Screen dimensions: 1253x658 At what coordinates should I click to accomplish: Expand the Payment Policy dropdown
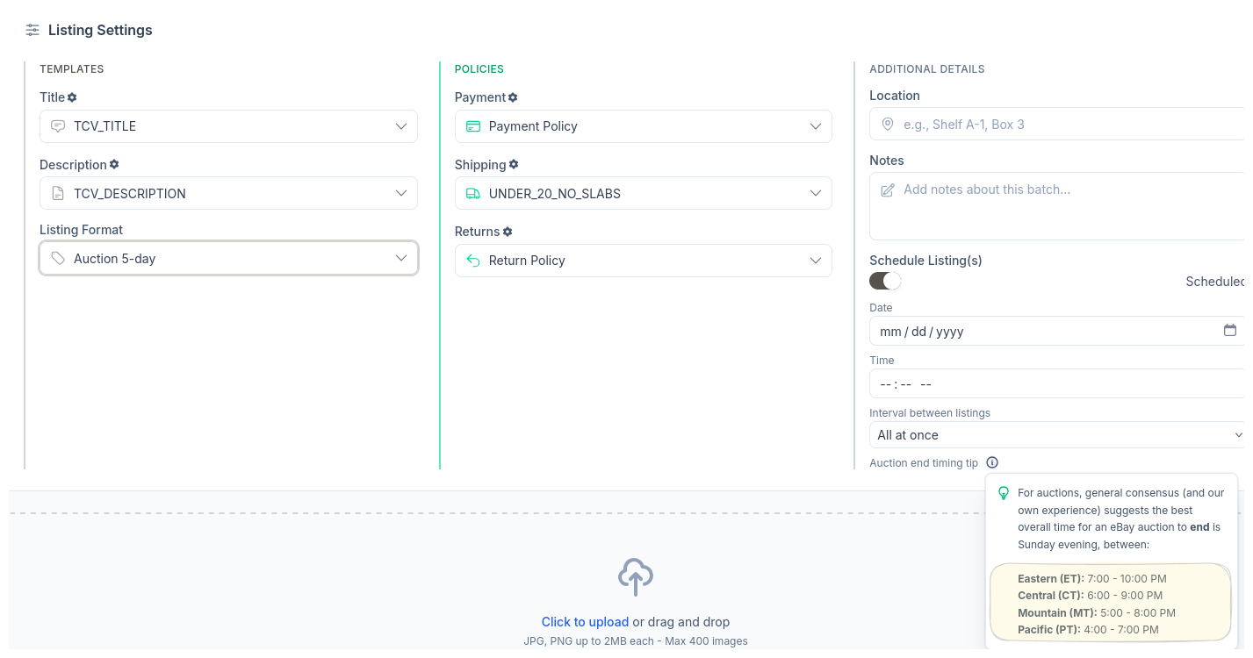point(643,126)
